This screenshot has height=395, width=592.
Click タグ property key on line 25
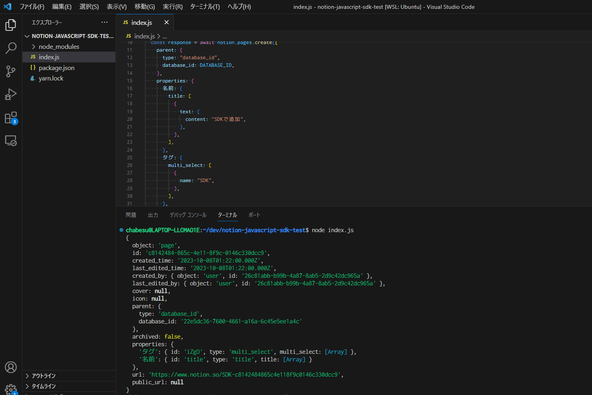click(x=168, y=158)
